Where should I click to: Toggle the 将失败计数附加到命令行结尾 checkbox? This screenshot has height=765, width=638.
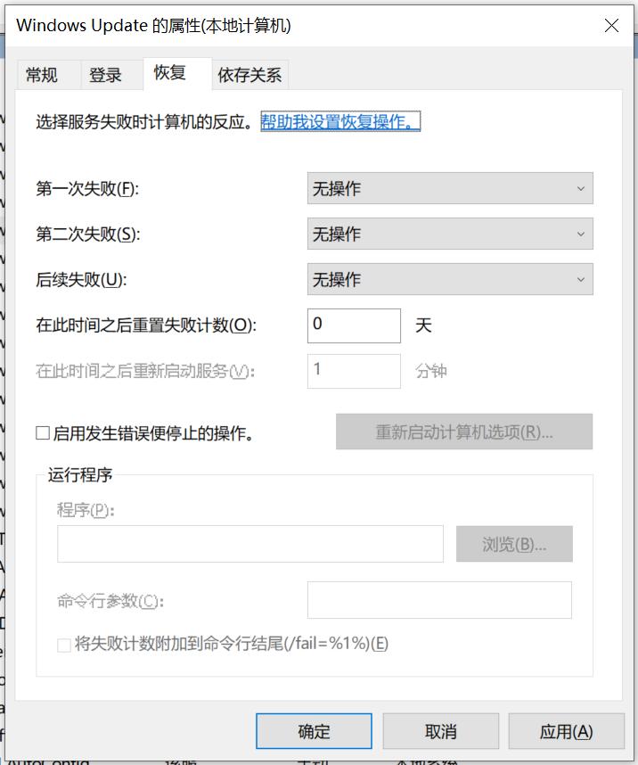coord(62,643)
